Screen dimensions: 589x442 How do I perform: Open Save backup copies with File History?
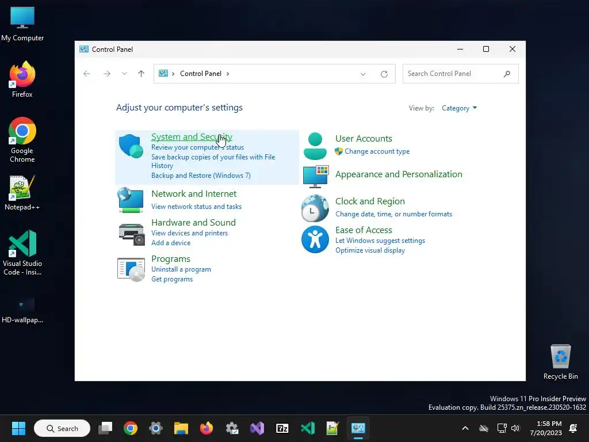point(213,161)
